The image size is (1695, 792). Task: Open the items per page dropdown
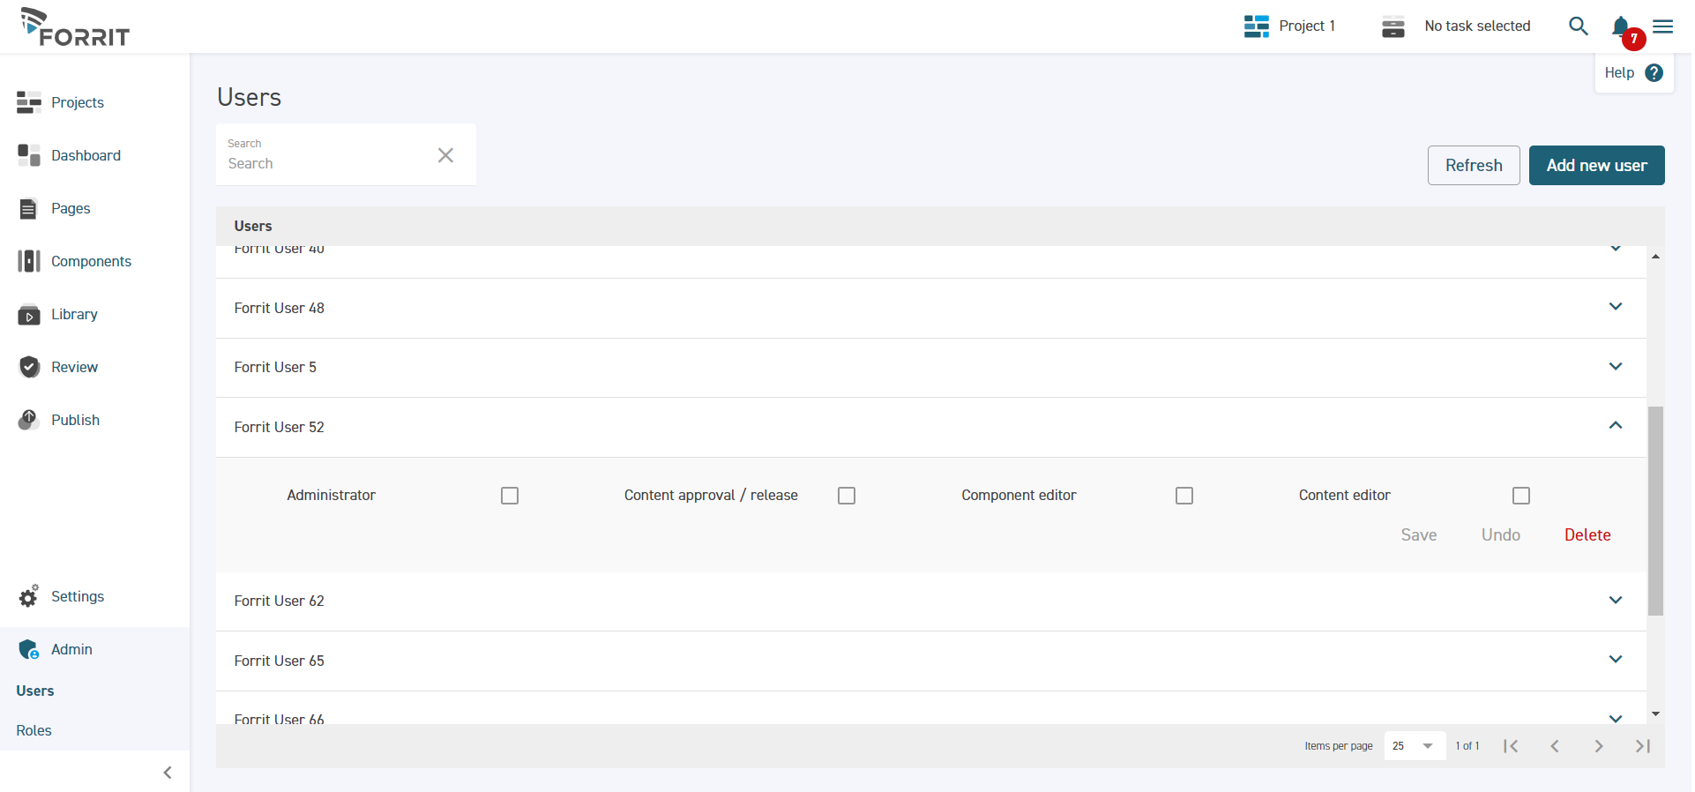point(1415,746)
